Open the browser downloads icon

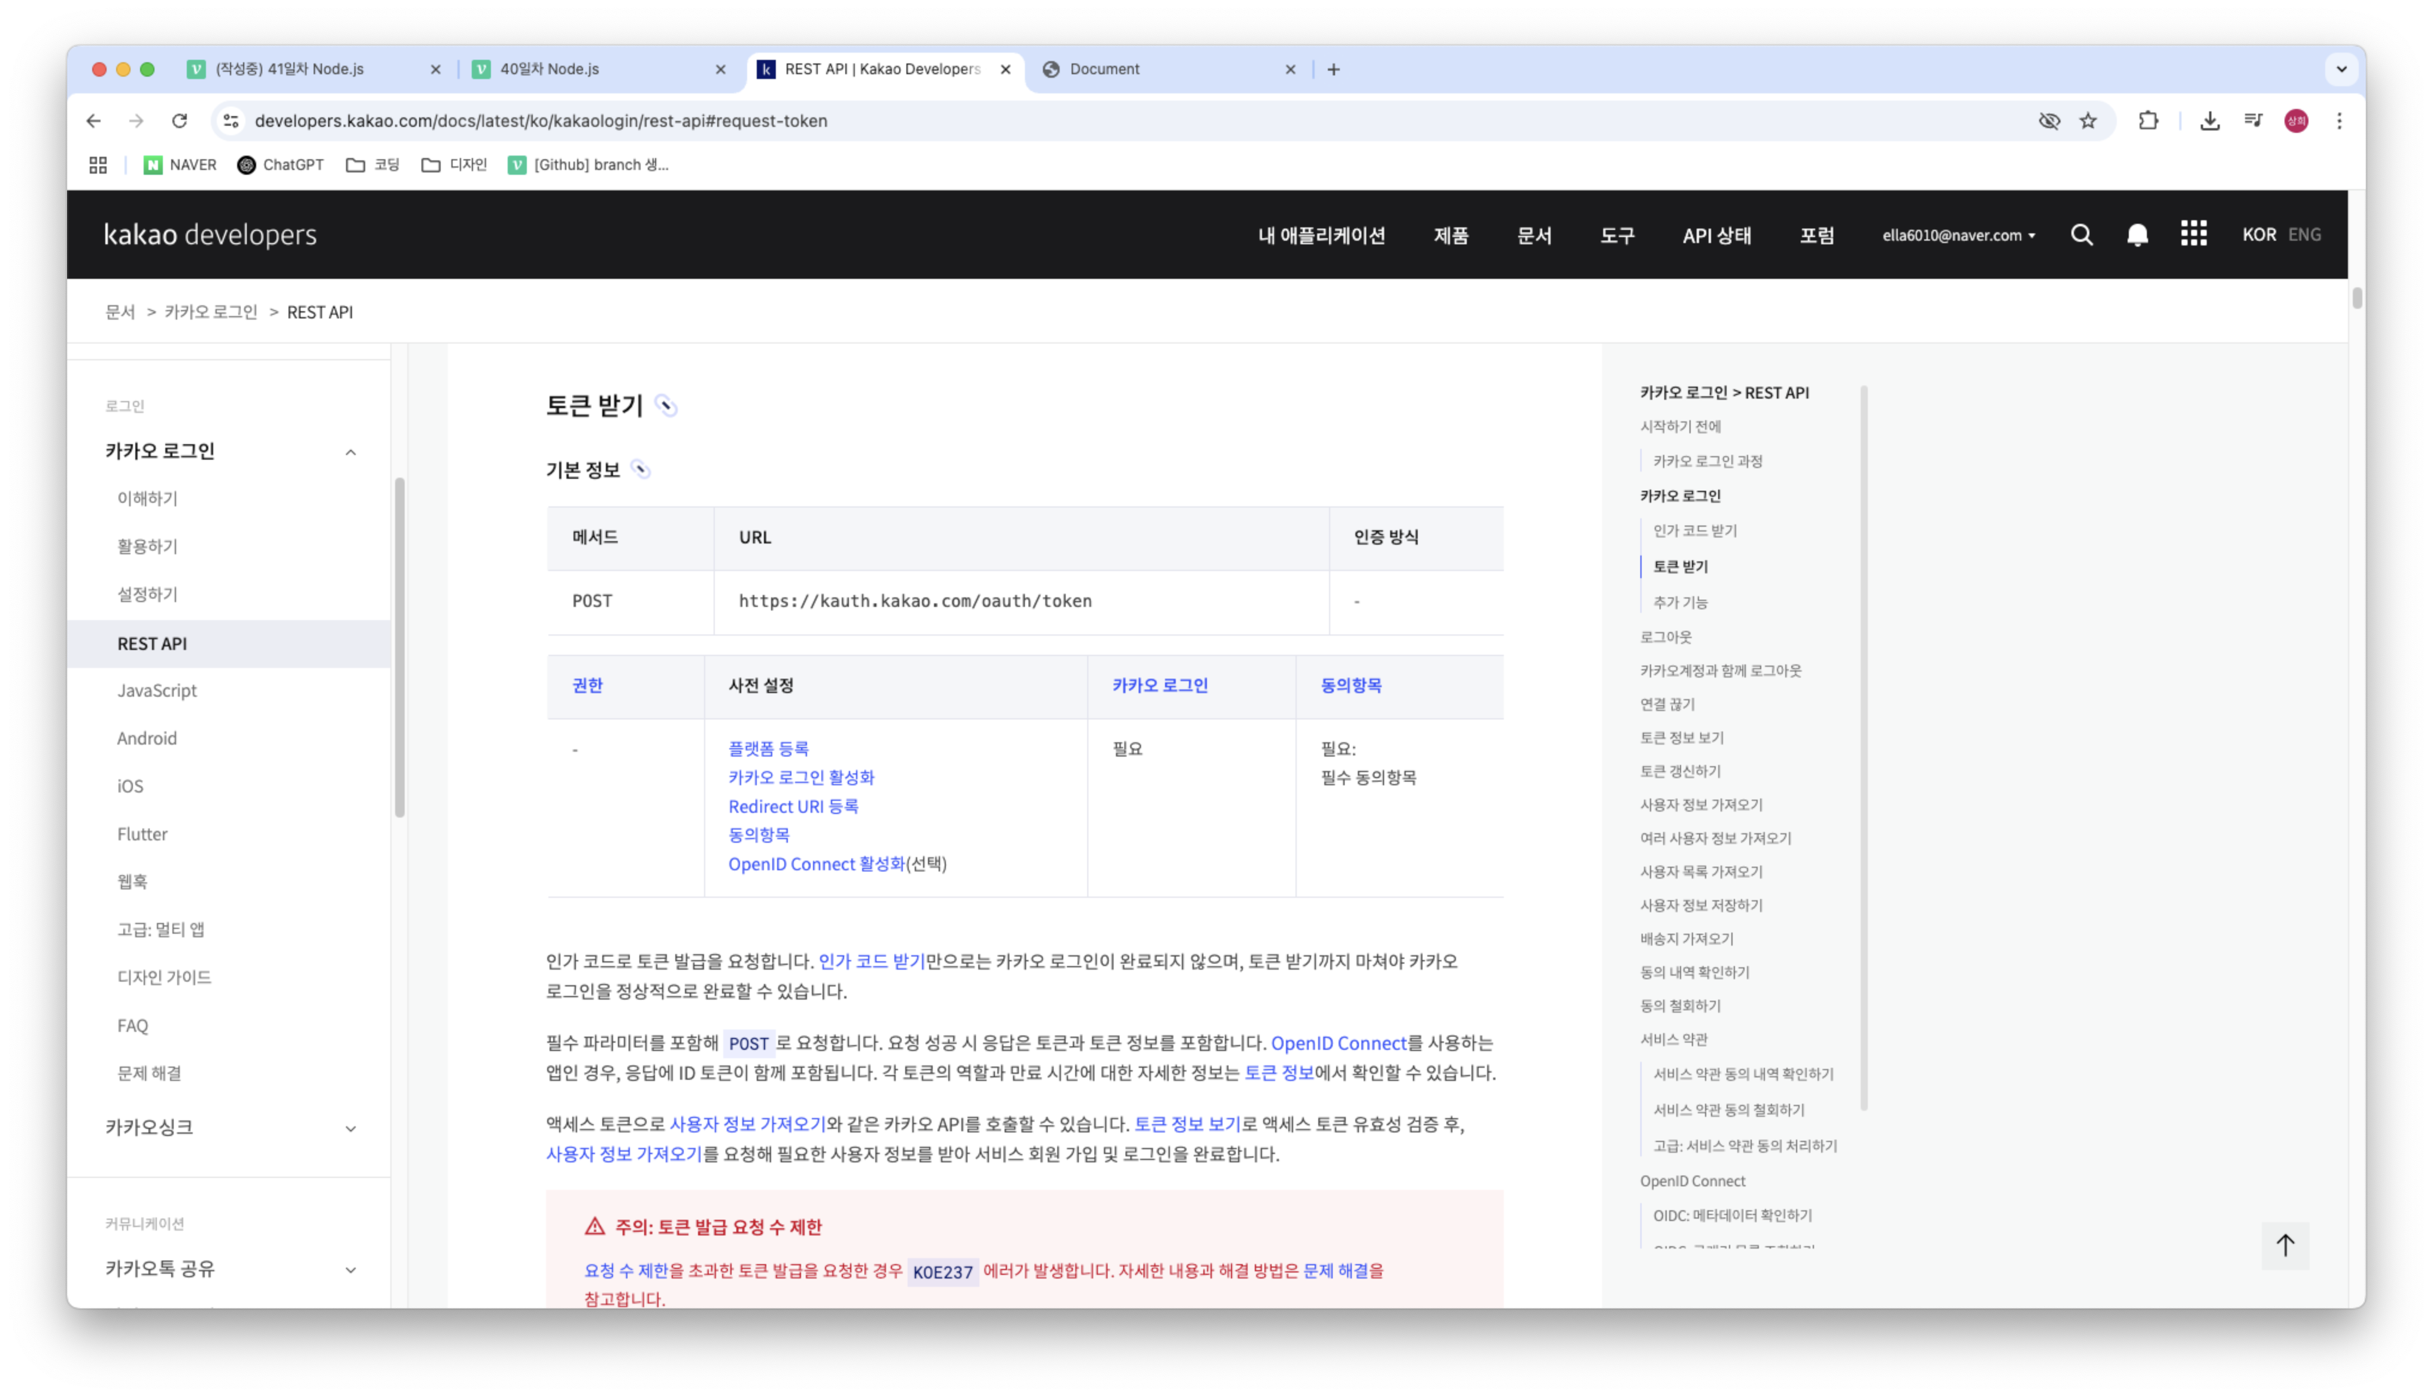2210,121
